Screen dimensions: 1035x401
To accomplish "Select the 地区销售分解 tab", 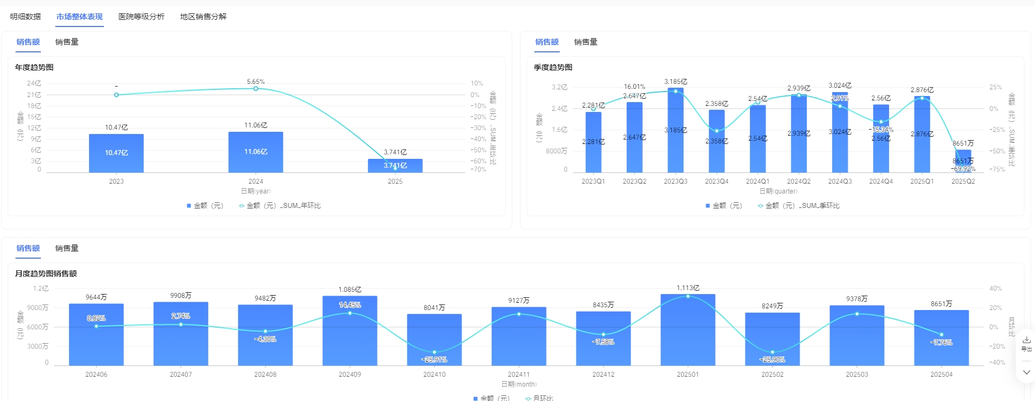I will 203,17.
